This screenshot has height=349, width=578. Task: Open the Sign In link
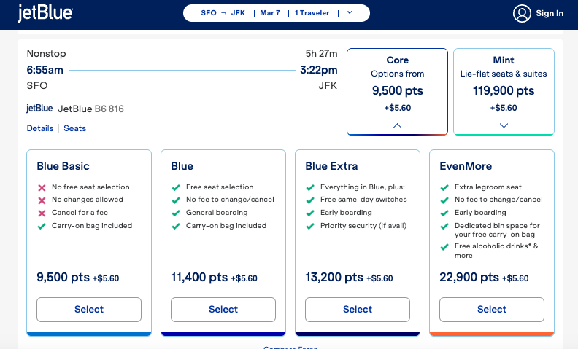click(x=550, y=13)
